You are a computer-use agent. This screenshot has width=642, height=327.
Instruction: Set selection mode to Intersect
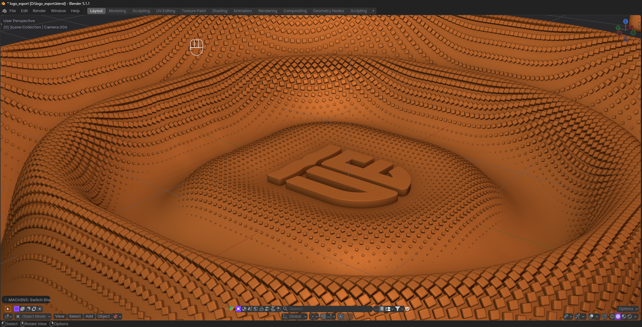click(x=40, y=309)
